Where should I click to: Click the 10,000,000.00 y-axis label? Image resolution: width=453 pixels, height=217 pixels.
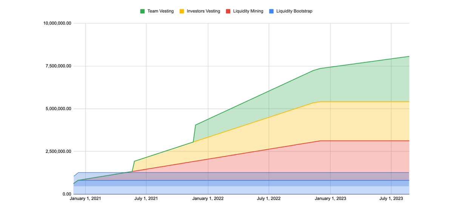(x=57, y=23)
